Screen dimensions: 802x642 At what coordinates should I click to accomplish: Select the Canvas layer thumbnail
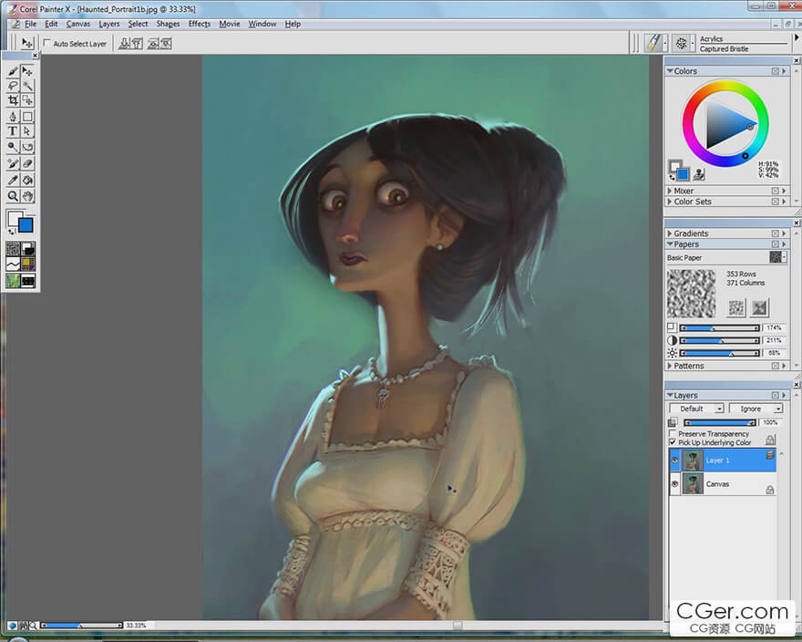coord(693,484)
